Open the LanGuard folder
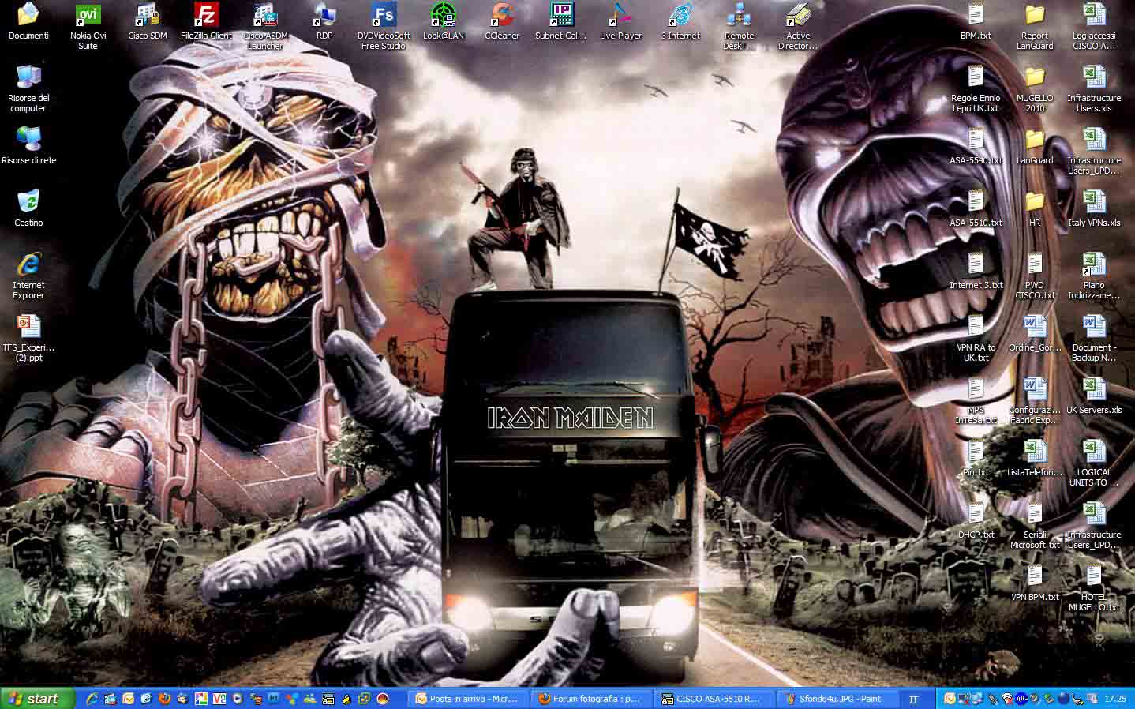The width and height of the screenshot is (1135, 709). [x=1035, y=141]
